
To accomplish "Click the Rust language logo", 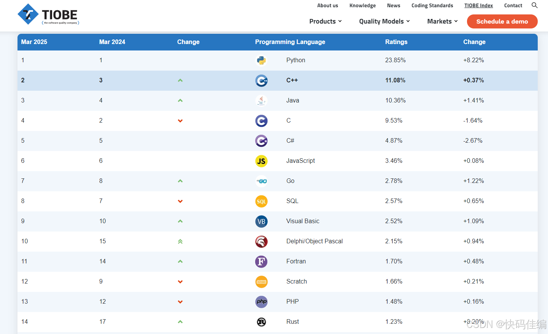I will tap(261, 322).
